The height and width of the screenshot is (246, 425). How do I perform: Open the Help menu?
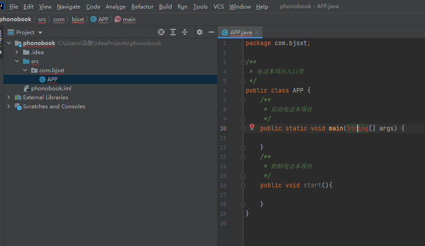click(262, 6)
